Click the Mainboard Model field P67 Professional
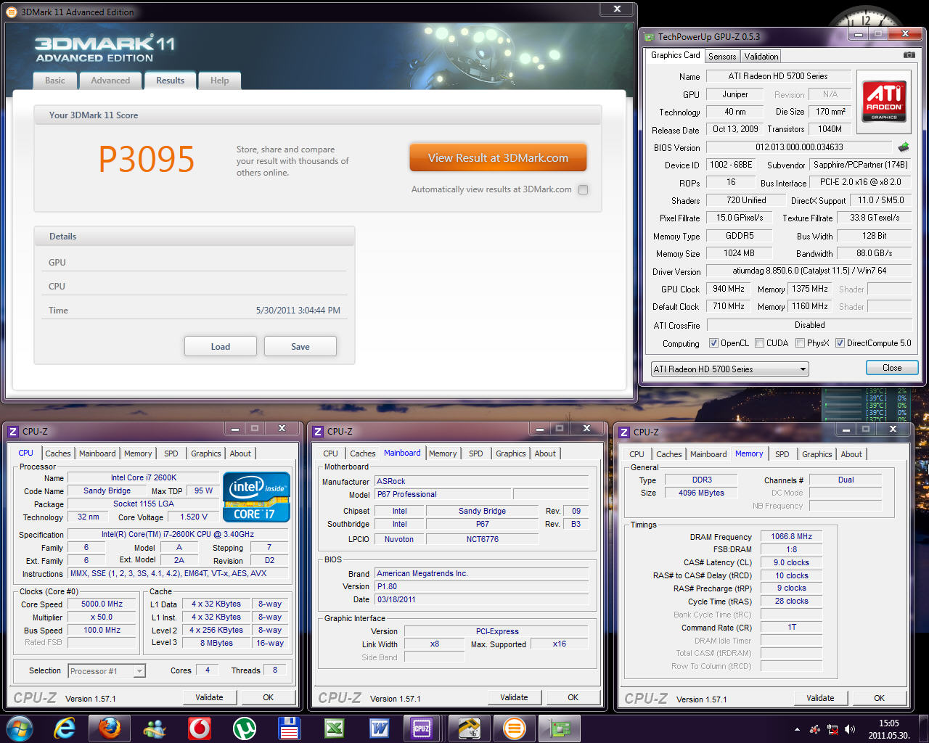Image resolution: width=929 pixels, height=743 pixels. [443, 494]
